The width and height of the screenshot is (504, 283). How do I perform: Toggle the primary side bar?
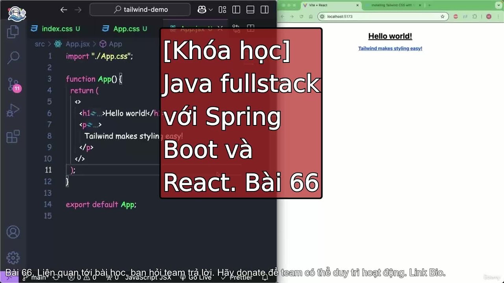click(236, 10)
